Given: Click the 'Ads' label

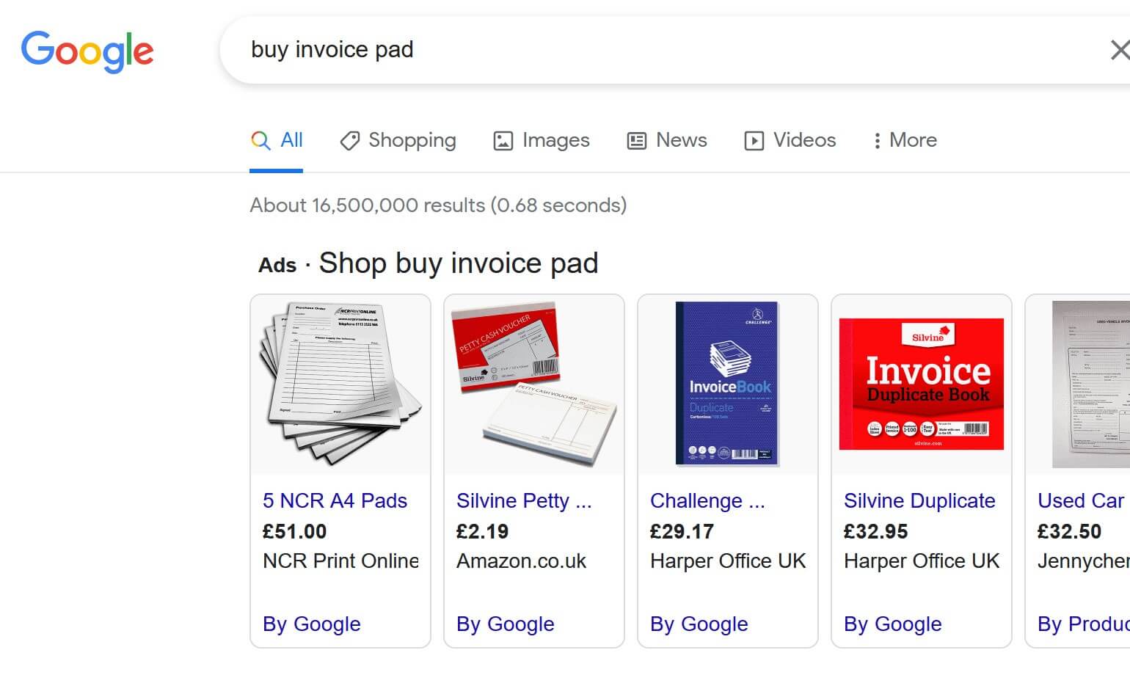Looking at the screenshot, I should 277,265.
